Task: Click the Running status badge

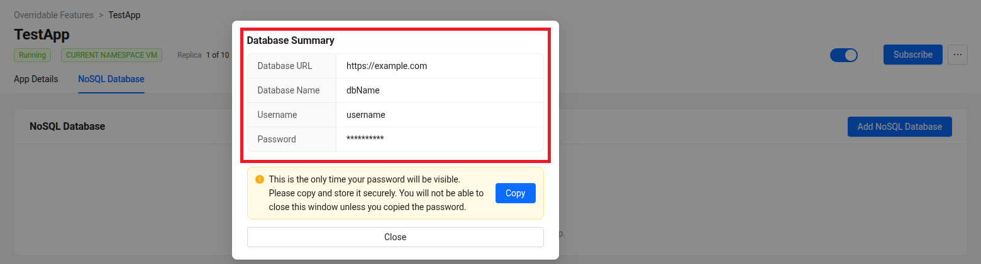Action: point(32,55)
